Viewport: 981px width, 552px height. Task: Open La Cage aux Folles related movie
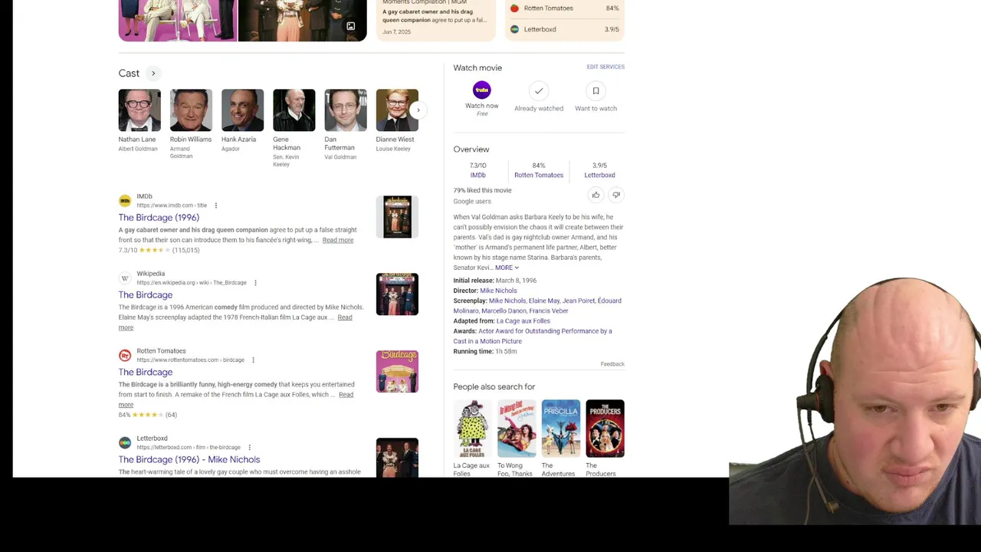[x=472, y=429]
